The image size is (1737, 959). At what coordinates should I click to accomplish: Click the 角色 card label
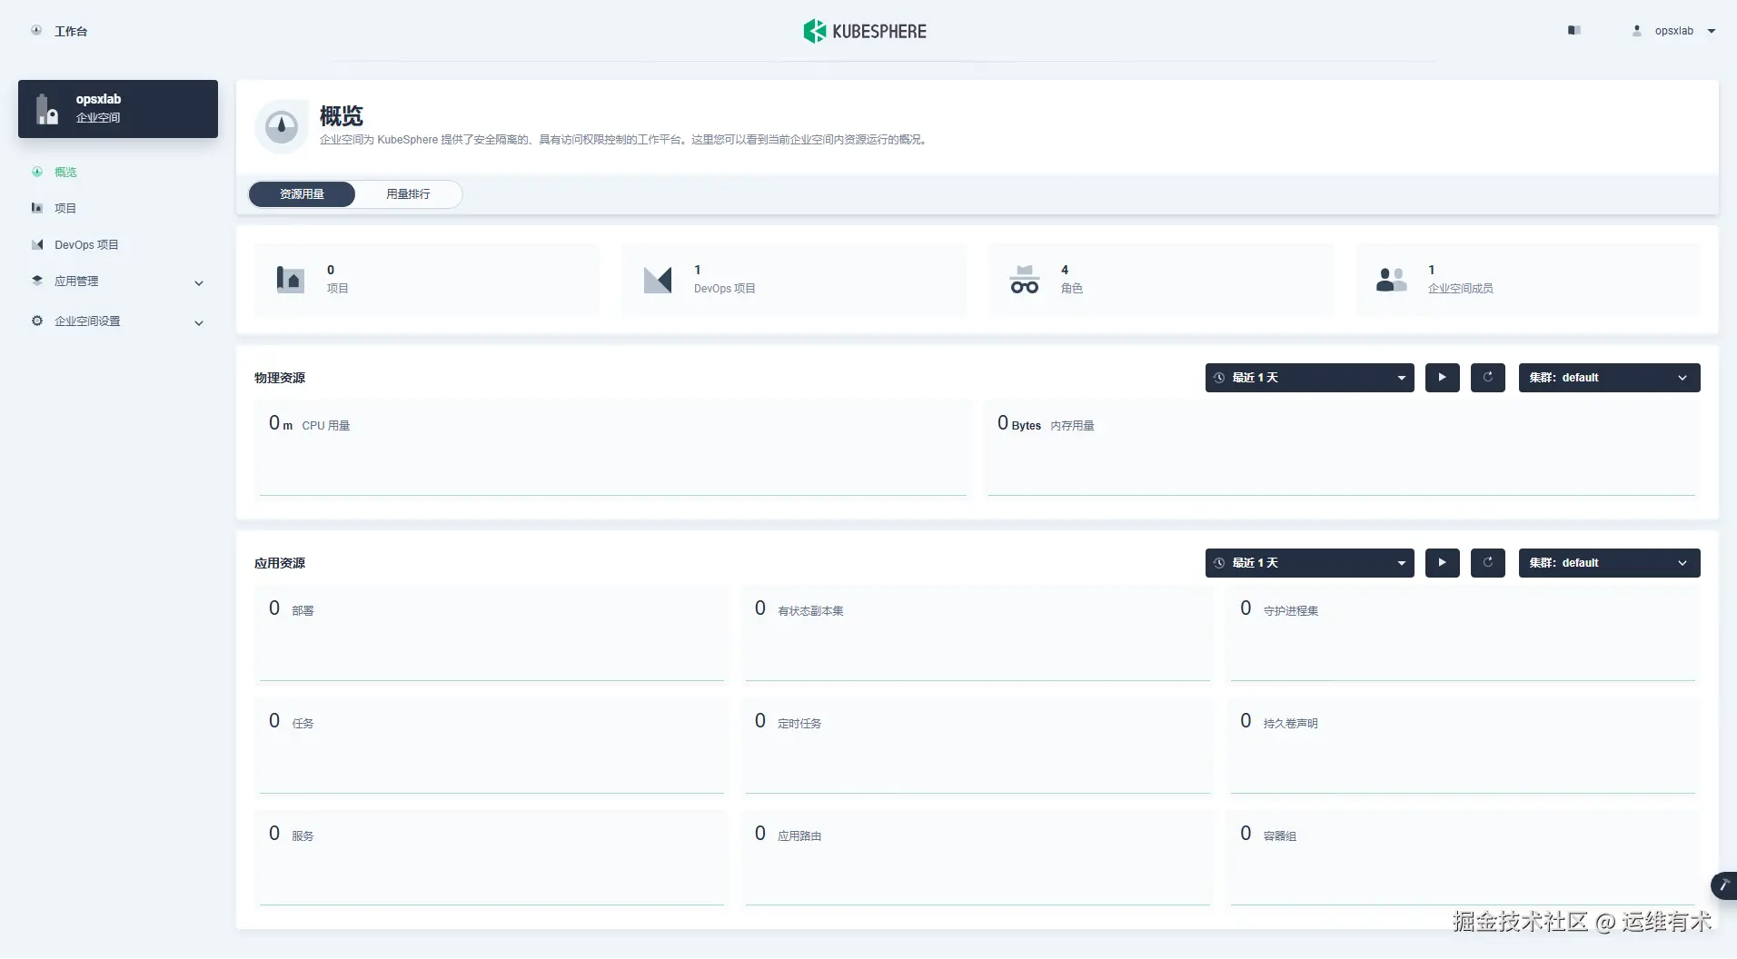point(1072,289)
